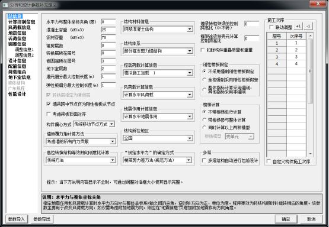The width and height of the screenshot is (329, 227).
Task: Click the 弹性板细分最大控制长度 input field
Action: [108, 85]
